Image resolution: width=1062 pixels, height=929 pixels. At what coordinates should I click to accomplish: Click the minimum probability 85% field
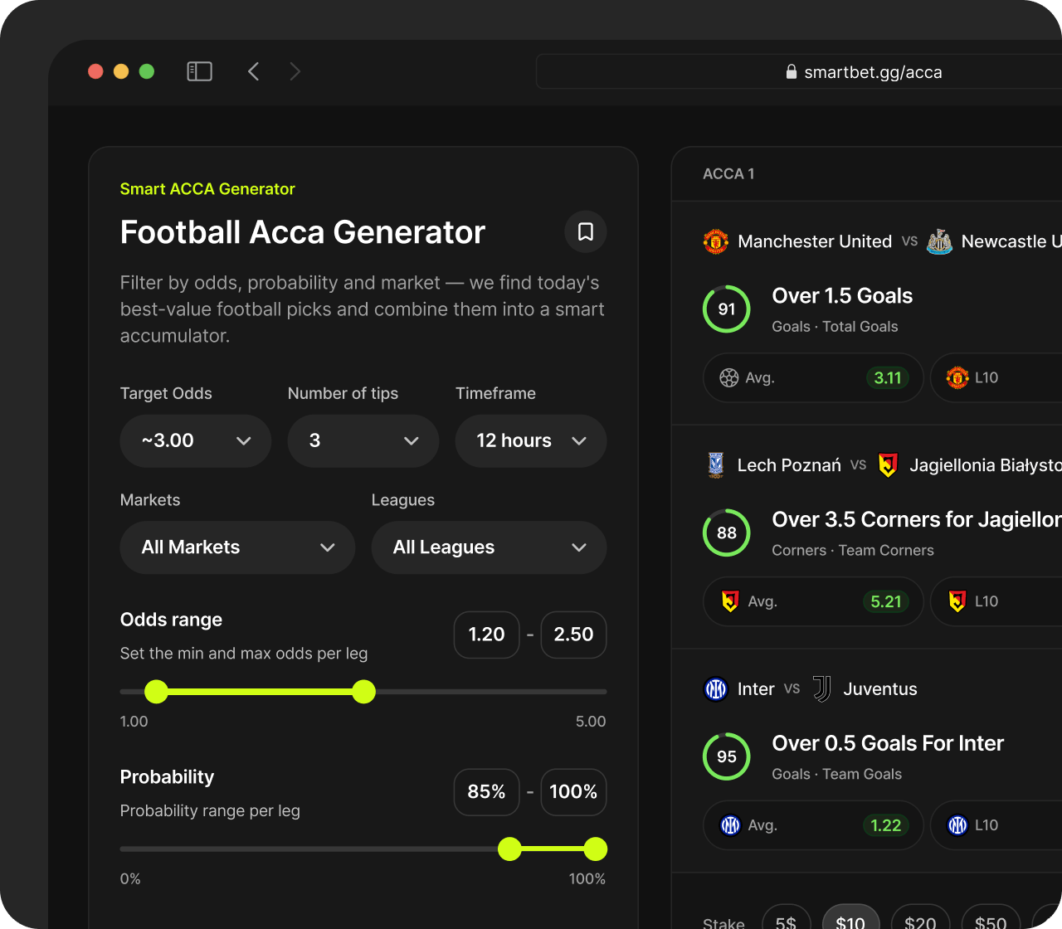tap(486, 792)
